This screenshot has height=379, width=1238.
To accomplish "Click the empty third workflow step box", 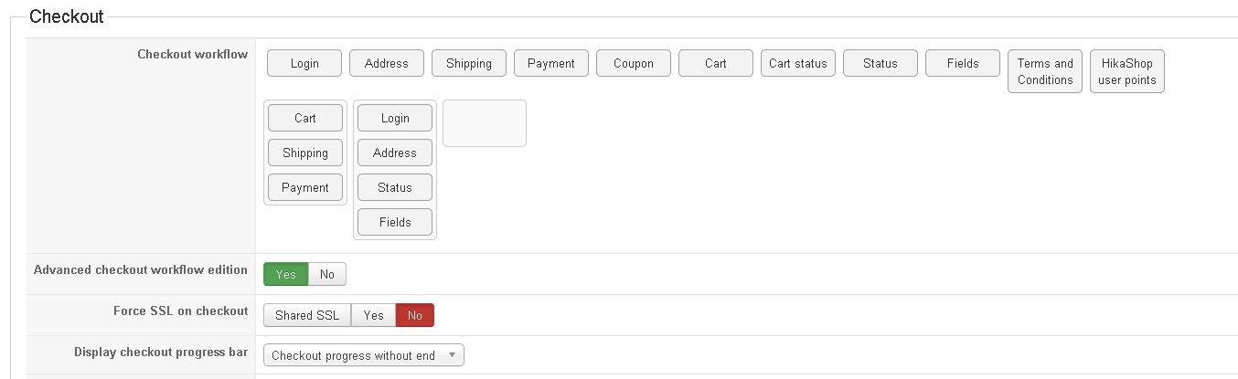I will click(x=485, y=123).
